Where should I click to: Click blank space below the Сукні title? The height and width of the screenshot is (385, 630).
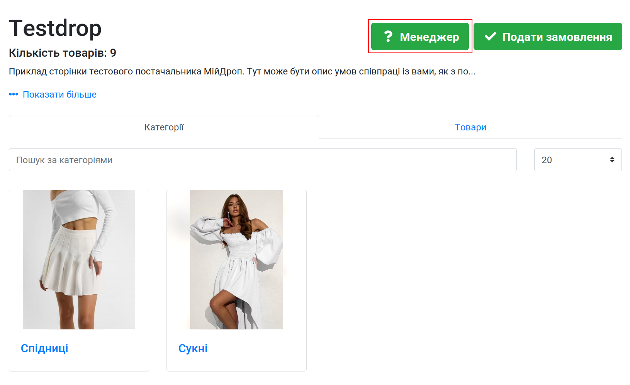pyautogui.click(x=236, y=363)
